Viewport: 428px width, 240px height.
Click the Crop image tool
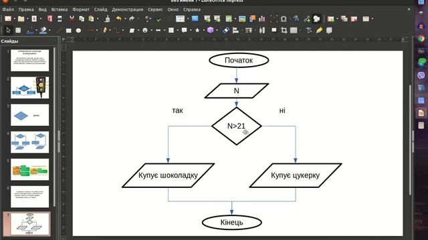click(x=284, y=30)
